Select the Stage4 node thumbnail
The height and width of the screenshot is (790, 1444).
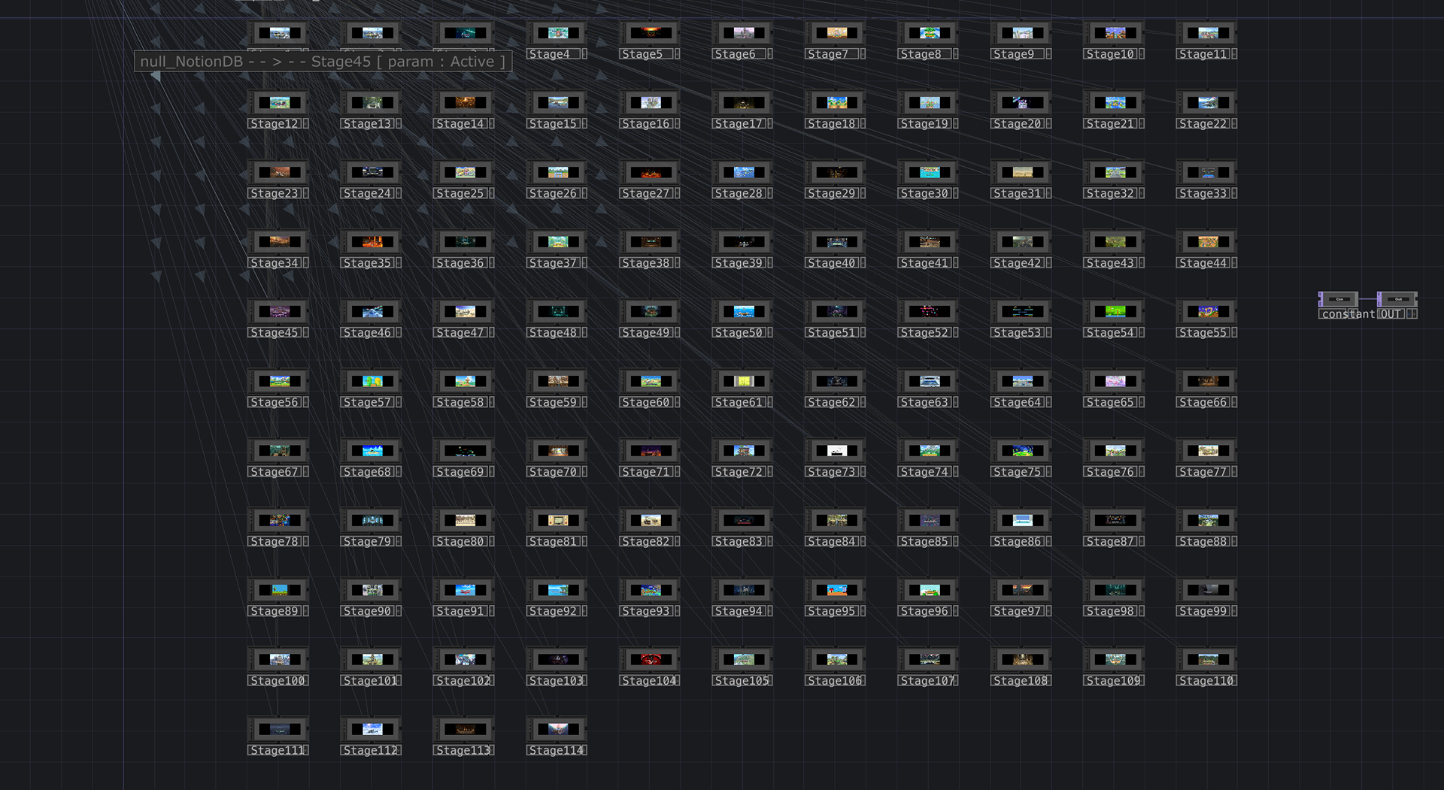click(557, 33)
